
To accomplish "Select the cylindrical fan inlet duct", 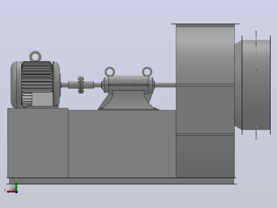I will coord(256,85).
